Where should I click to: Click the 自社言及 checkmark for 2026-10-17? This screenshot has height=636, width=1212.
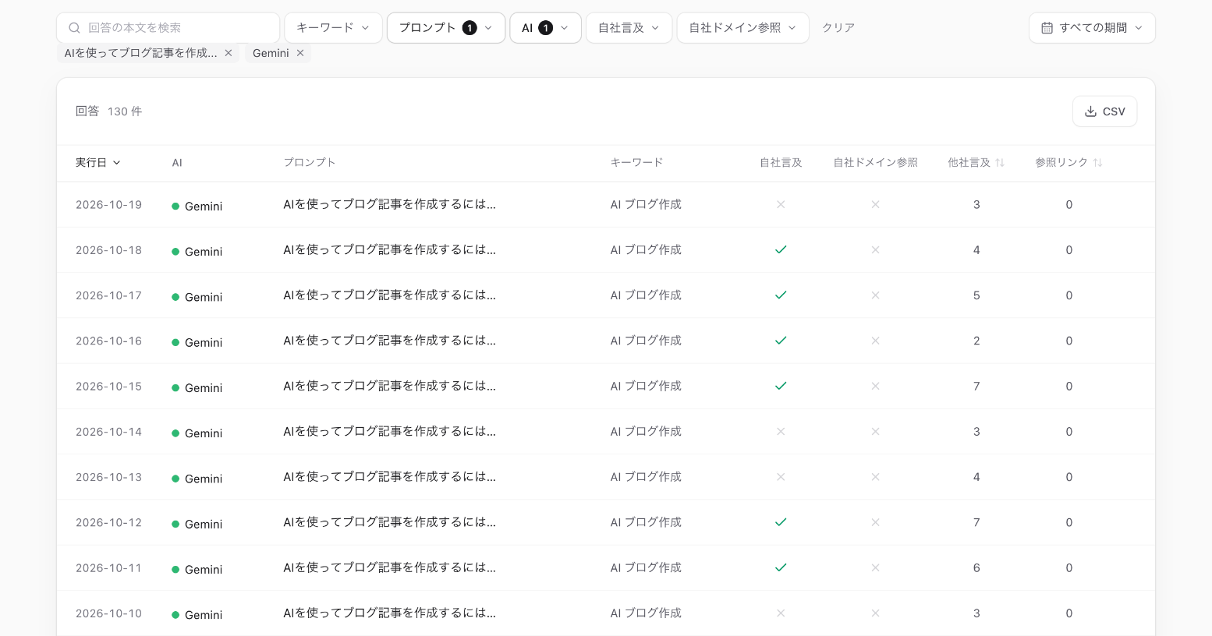click(x=781, y=295)
